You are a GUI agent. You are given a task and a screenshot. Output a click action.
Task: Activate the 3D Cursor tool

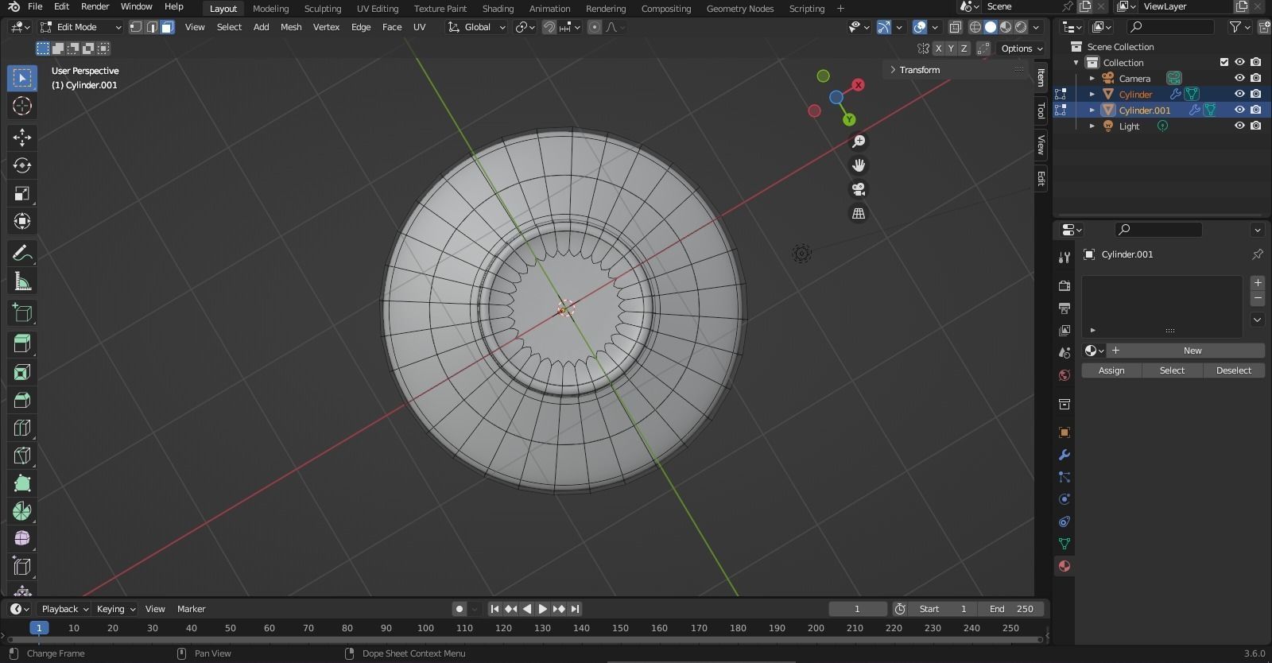click(22, 106)
